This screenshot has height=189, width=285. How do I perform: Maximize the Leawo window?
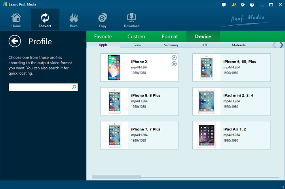tap(271, 5)
